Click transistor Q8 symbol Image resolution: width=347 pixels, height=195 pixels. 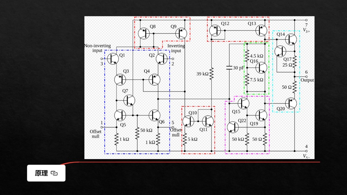coord(144,33)
